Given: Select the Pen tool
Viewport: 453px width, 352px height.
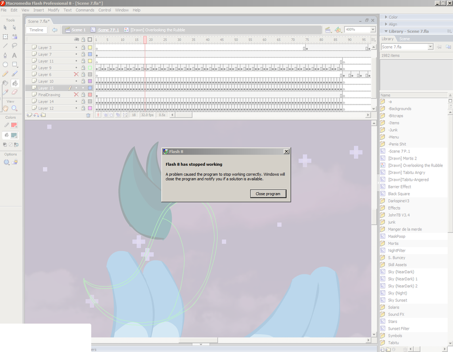Looking at the screenshot, I should (x=5, y=55).
